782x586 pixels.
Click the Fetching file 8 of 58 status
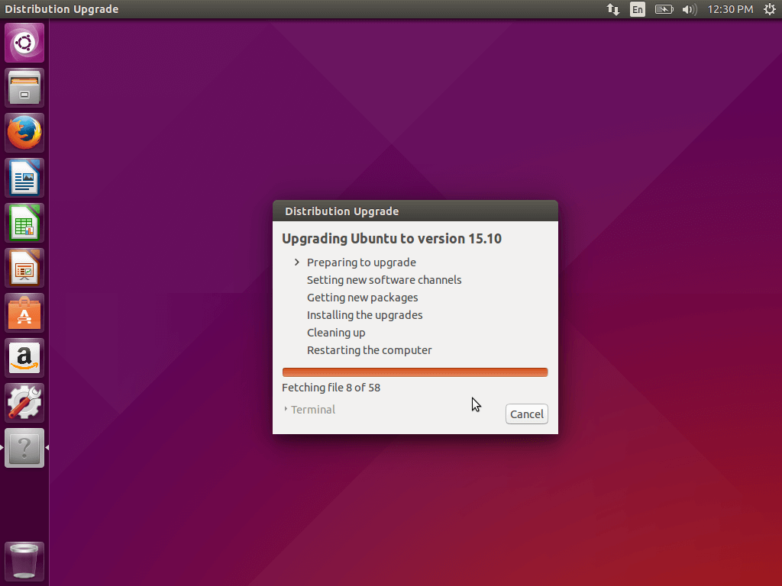[331, 388]
